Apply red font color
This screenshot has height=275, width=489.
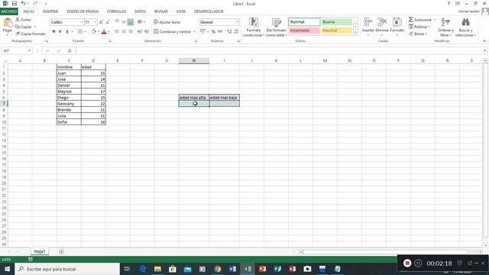pos(104,31)
